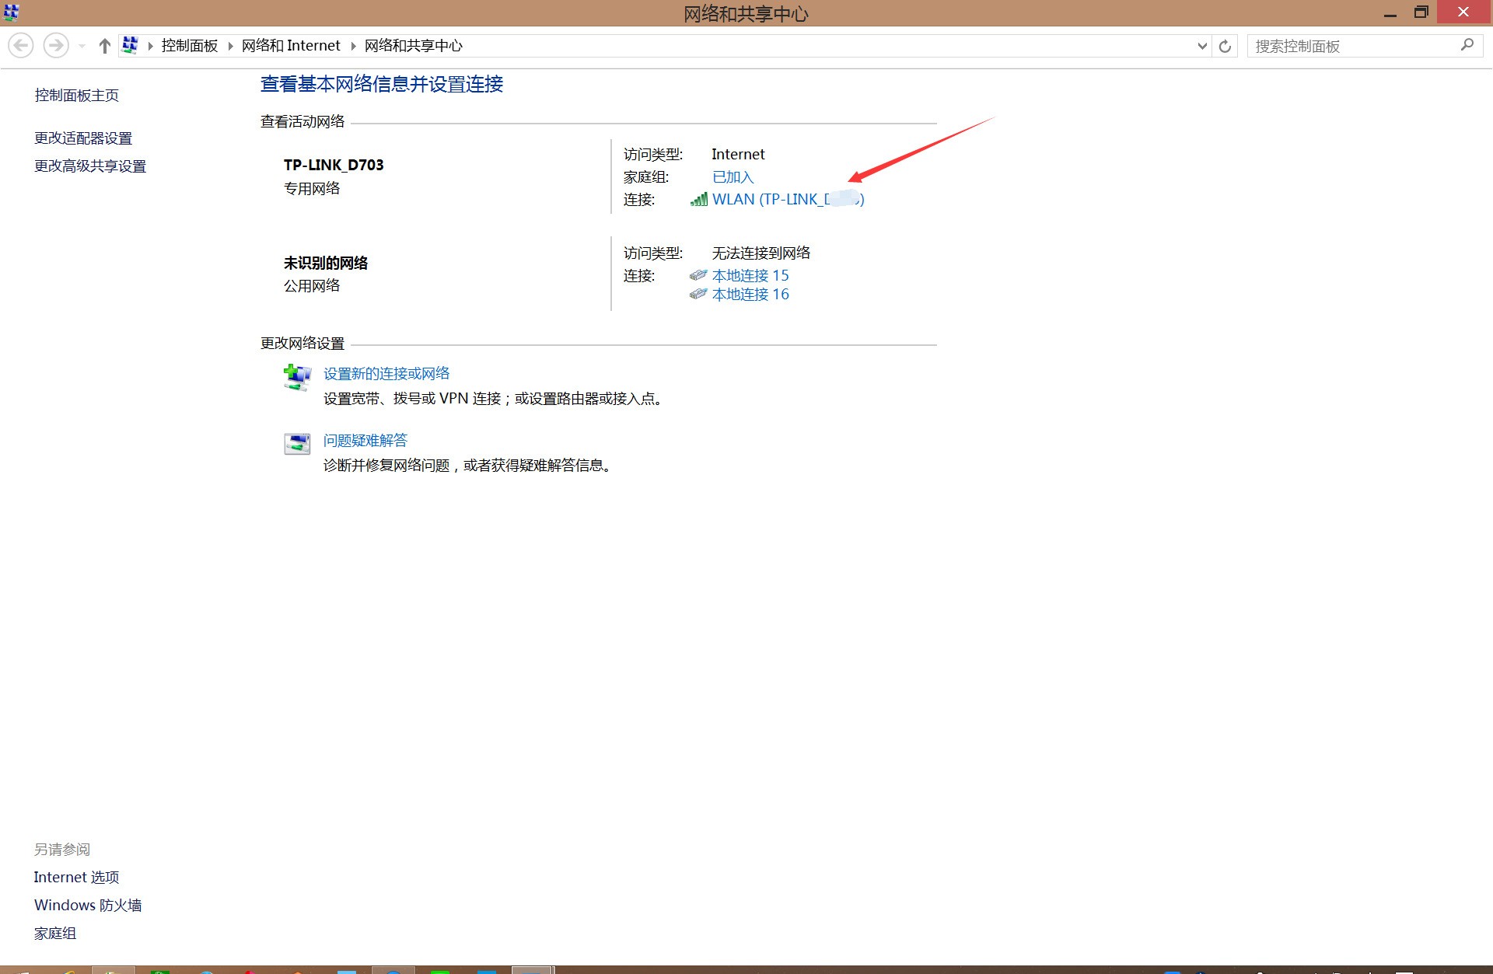Open 控制面板主页 link
Viewport: 1493px width, 974px height.
pos(77,96)
